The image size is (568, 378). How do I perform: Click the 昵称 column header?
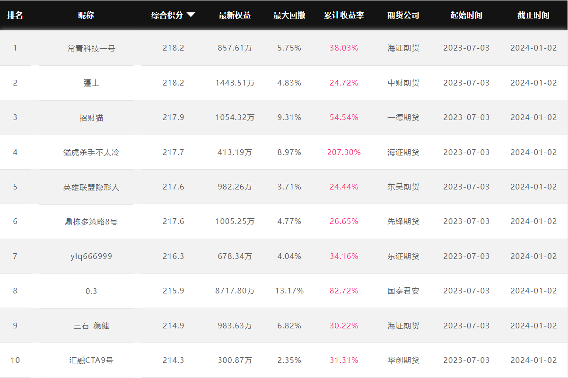coord(86,15)
